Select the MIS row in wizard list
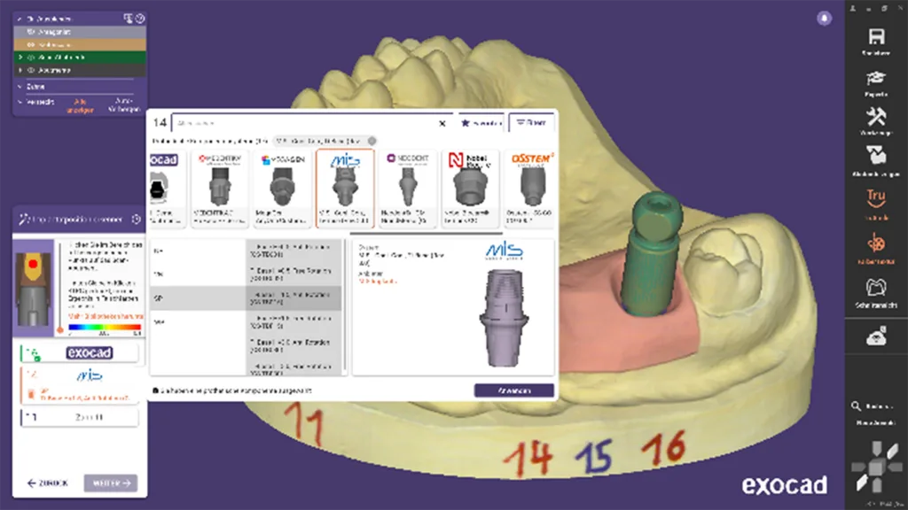This screenshot has width=908, height=510. (x=80, y=386)
